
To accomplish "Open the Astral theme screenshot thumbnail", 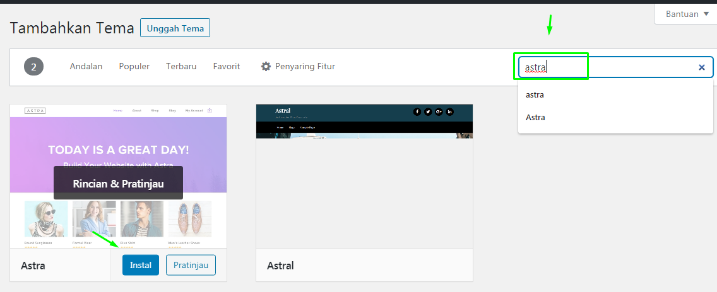I will coord(364,176).
